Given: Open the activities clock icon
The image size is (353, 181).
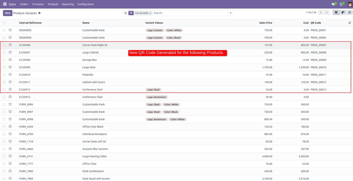Looking at the screenshot, I should (x=342, y=4).
